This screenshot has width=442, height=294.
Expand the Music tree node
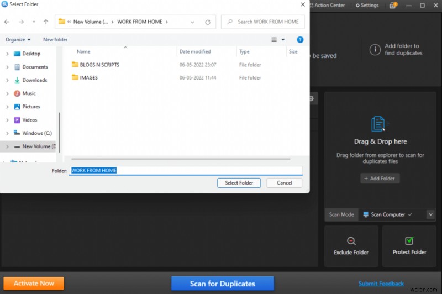7,93
